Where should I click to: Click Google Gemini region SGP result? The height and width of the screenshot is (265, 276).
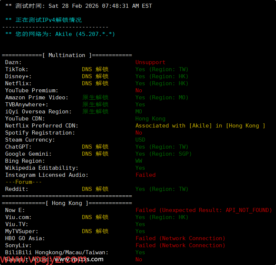pos(163,154)
